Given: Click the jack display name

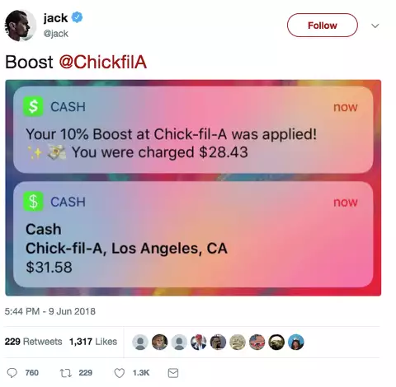Looking at the screenshot, I should pos(55,18).
